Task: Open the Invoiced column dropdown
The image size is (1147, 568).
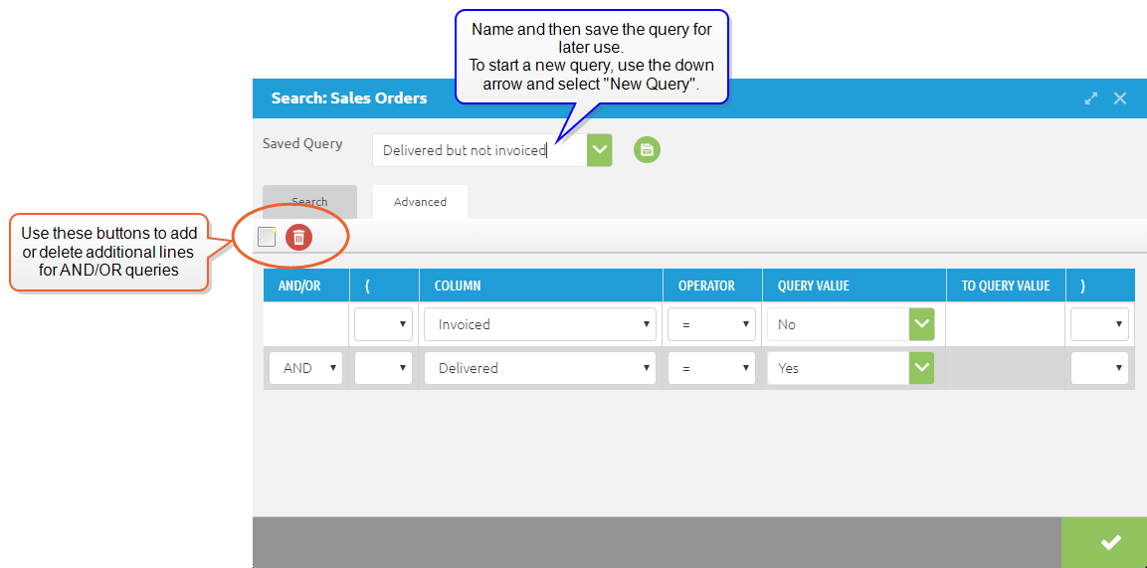Action: pyautogui.click(x=539, y=324)
